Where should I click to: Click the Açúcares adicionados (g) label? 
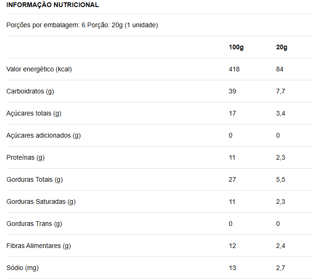click(43, 135)
